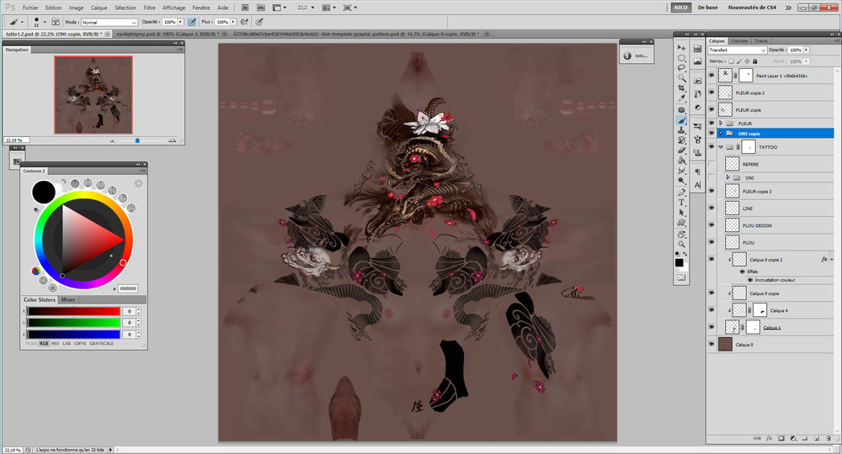Hide the LINE layer
The height and width of the screenshot is (454, 842).
click(x=711, y=209)
